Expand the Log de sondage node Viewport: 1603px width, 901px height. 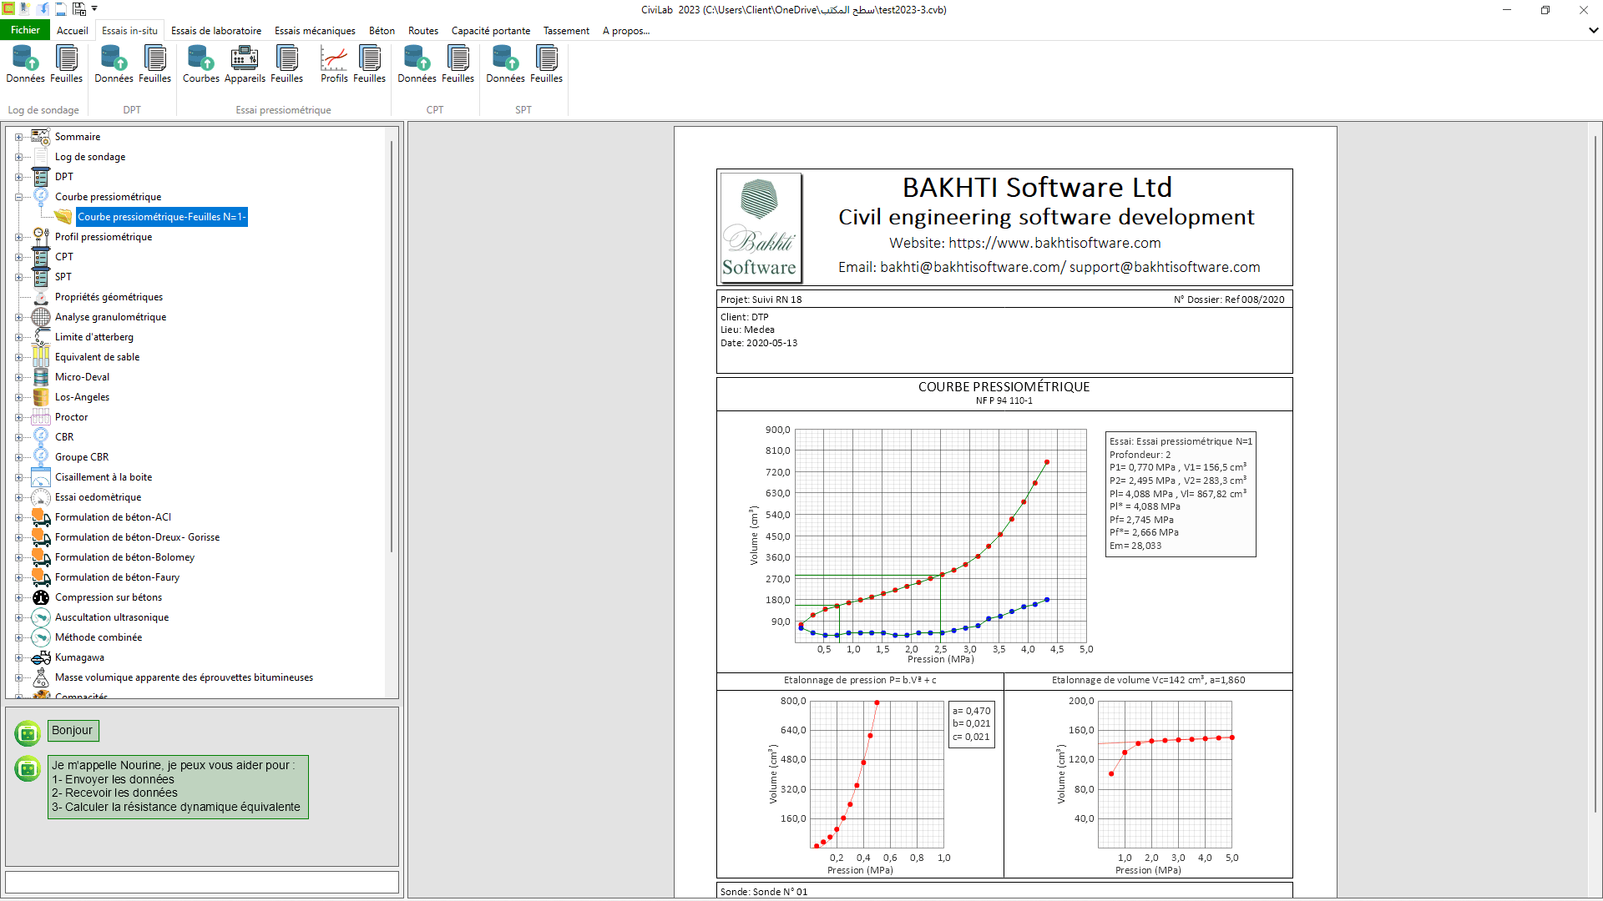click(x=18, y=157)
